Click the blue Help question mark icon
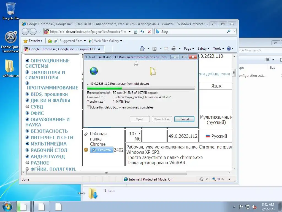Screen dimensions: 282x212 click(x=229, y=49)
